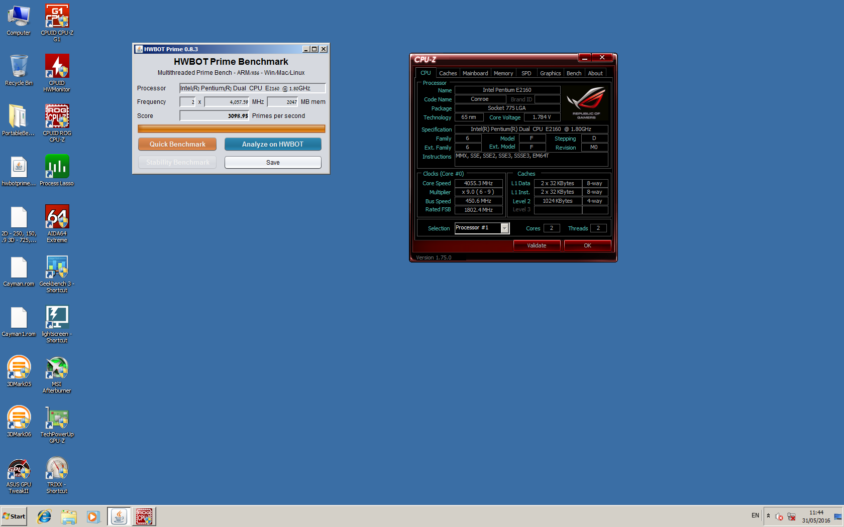The height and width of the screenshot is (527, 844).
Task: Open the PortableBe... folder icon
Action: pyautogui.click(x=19, y=120)
